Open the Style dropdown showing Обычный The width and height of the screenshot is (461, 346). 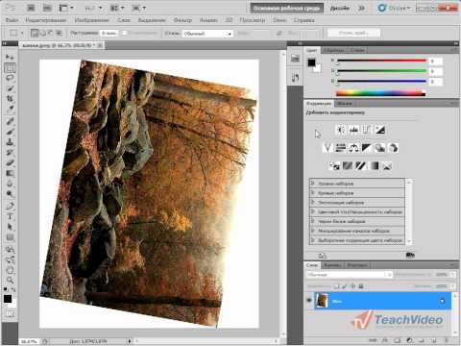(x=207, y=34)
